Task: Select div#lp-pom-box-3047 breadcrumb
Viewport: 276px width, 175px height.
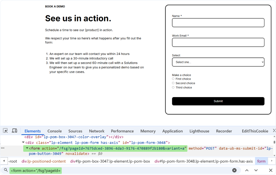Action: (x=110, y=161)
